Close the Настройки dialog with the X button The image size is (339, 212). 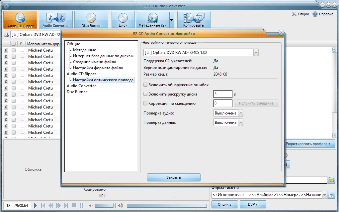[281, 33]
